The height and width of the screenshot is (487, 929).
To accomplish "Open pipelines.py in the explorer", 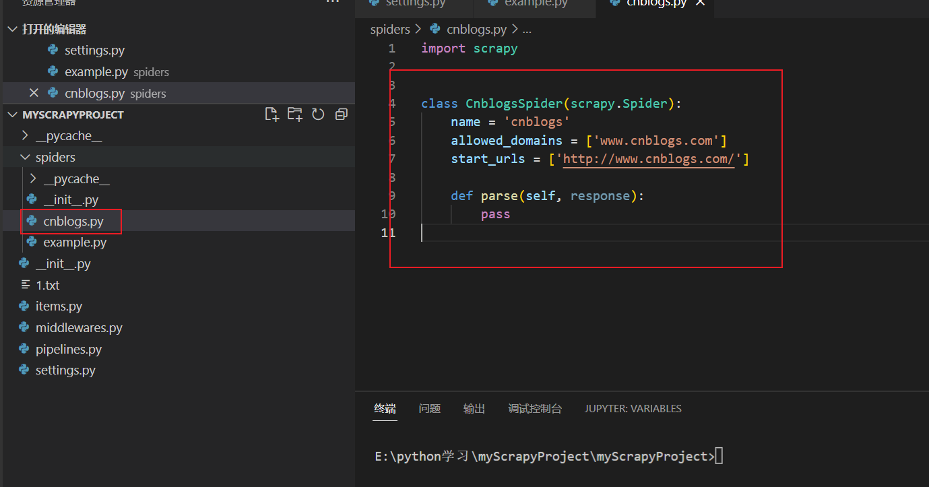I will pos(179,349).
